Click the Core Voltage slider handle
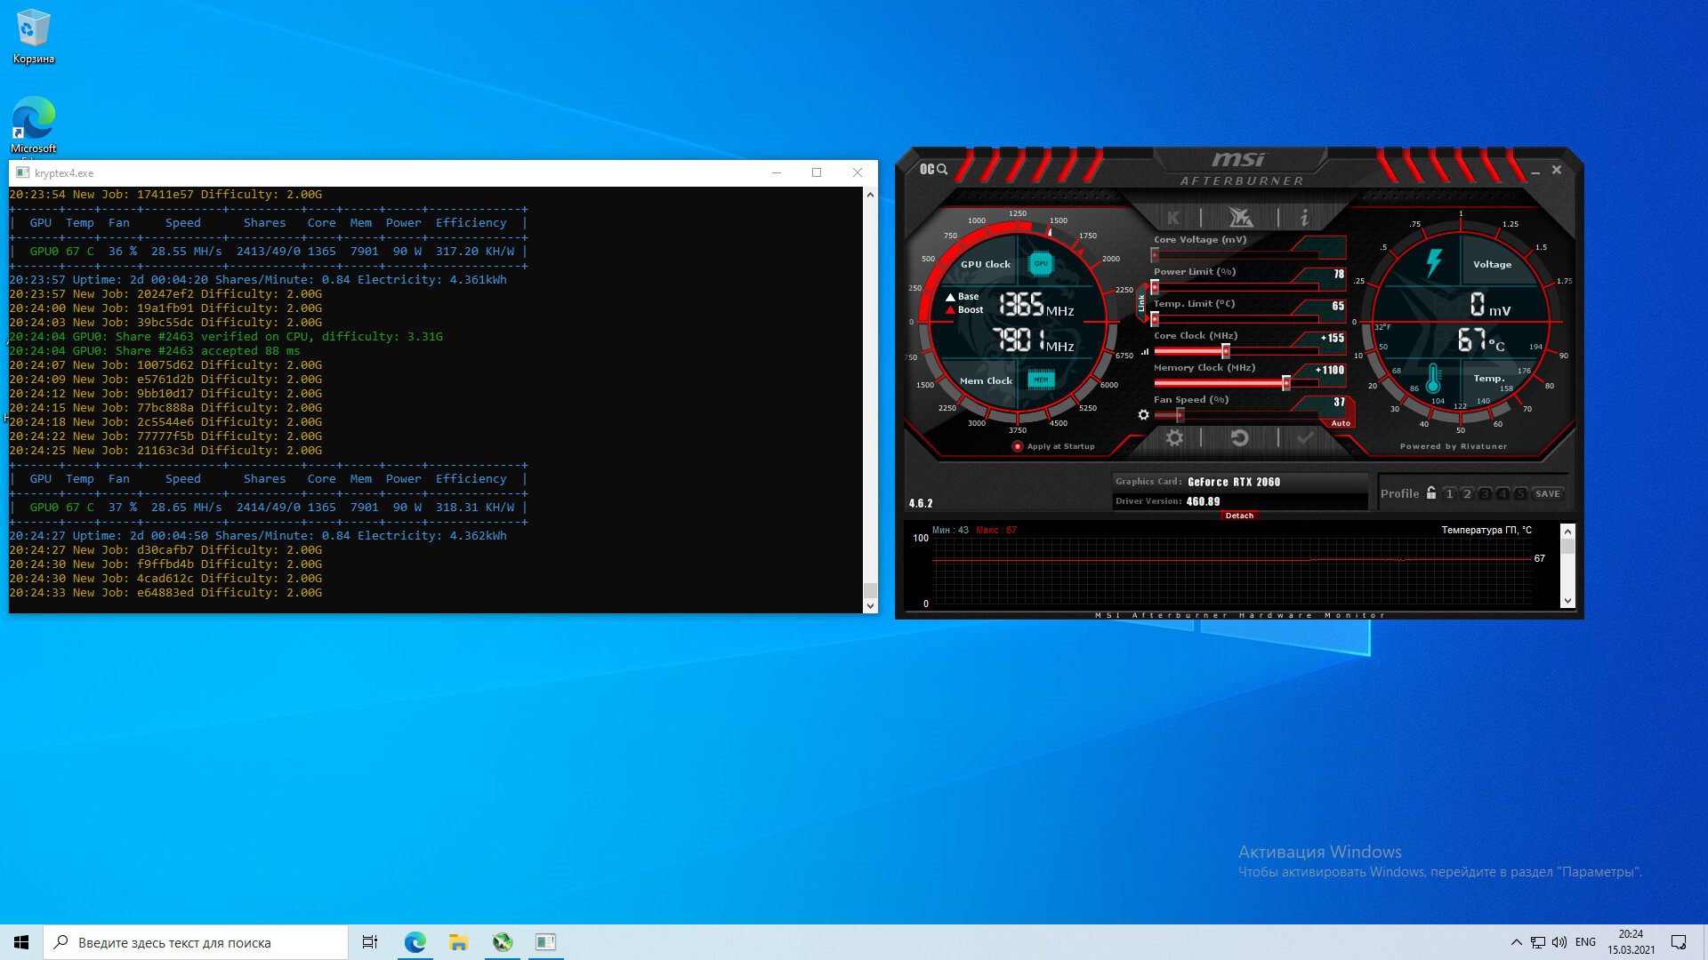 (x=1155, y=255)
